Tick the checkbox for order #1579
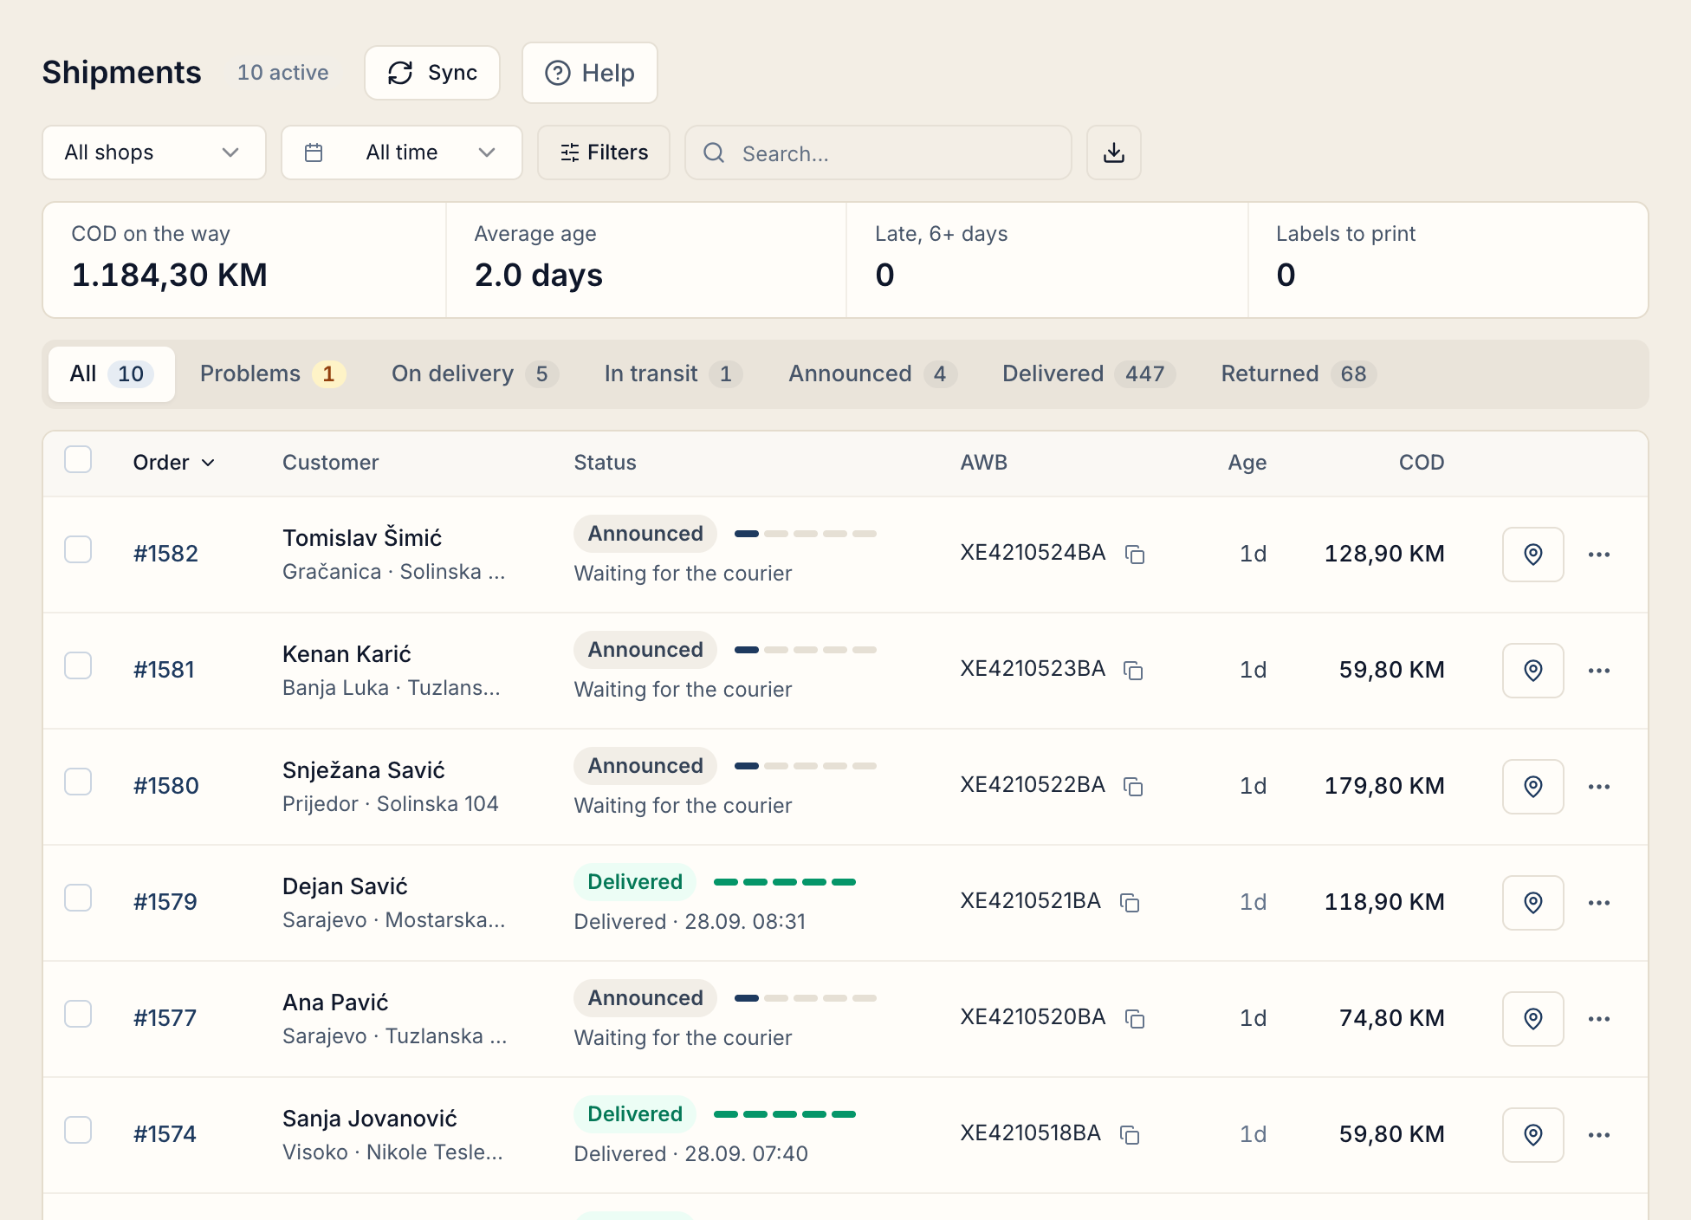The width and height of the screenshot is (1691, 1220). [x=78, y=898]
